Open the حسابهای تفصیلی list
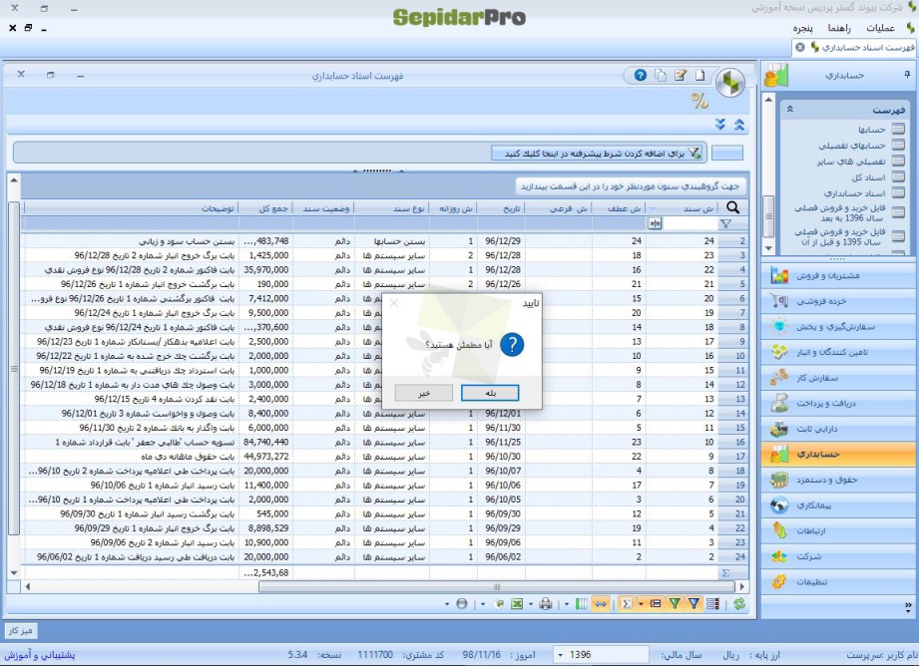Viewport: 919px width, 666px height. pyautogui.click(x=851, y=146)
